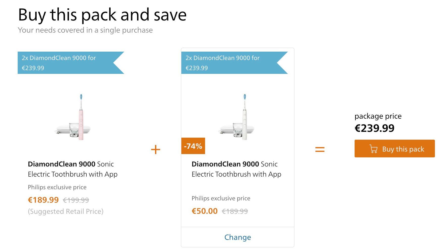The width and height of the screenshot is (444, 252).
Task: Click the orange equals sign
Action: [320, 150]
